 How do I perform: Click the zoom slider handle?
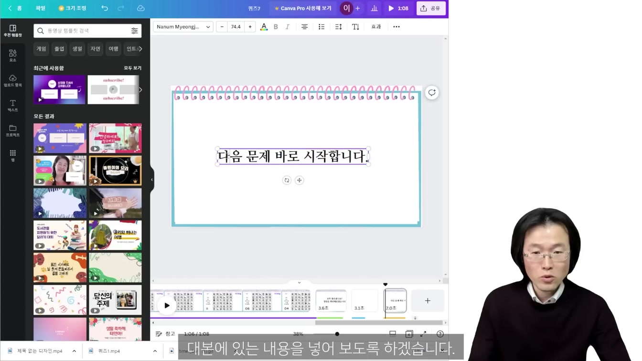tap(337, 334)
